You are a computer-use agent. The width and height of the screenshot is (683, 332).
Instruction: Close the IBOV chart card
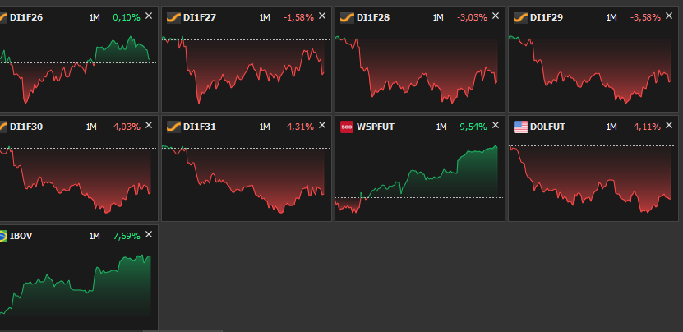click(149, 234)
